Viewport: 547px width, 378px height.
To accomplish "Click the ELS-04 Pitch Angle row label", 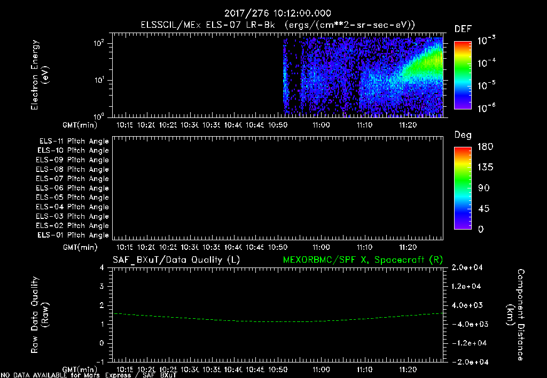I will [72, 207].
